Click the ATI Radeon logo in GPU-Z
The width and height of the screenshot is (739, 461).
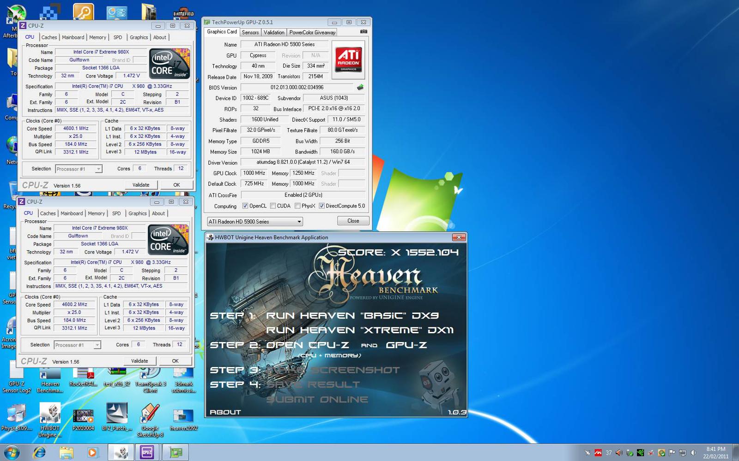click(348, 59)
